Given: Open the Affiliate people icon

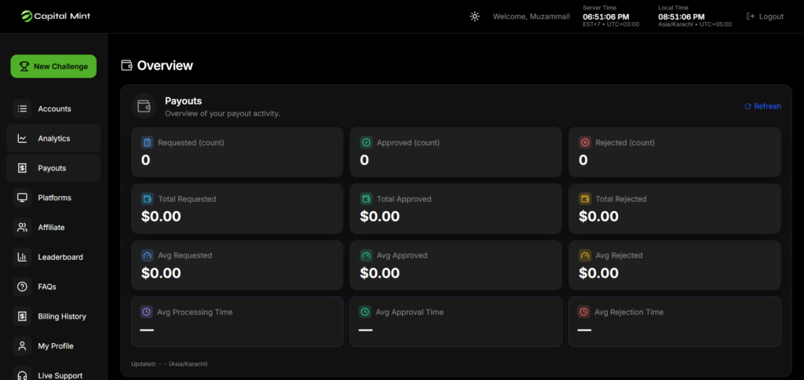Looking at the screenshot, I should pyautogui.click(x=22, y=228).
